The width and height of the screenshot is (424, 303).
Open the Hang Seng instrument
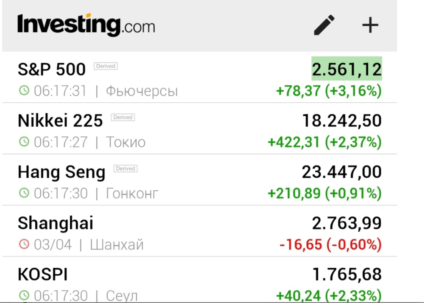[x=200, y=180]
